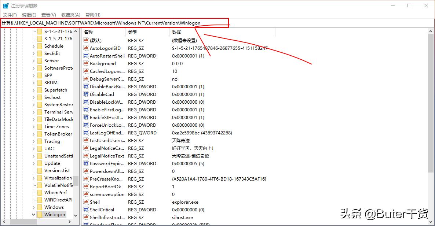The image size is (435, 226).
Task: Click the Registry Editor icon in title bar
Action: (6, 5)
